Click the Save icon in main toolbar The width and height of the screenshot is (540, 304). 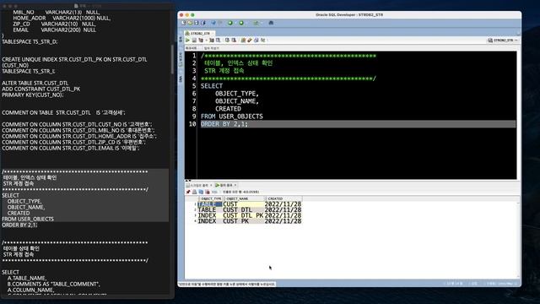pos(197,23)
